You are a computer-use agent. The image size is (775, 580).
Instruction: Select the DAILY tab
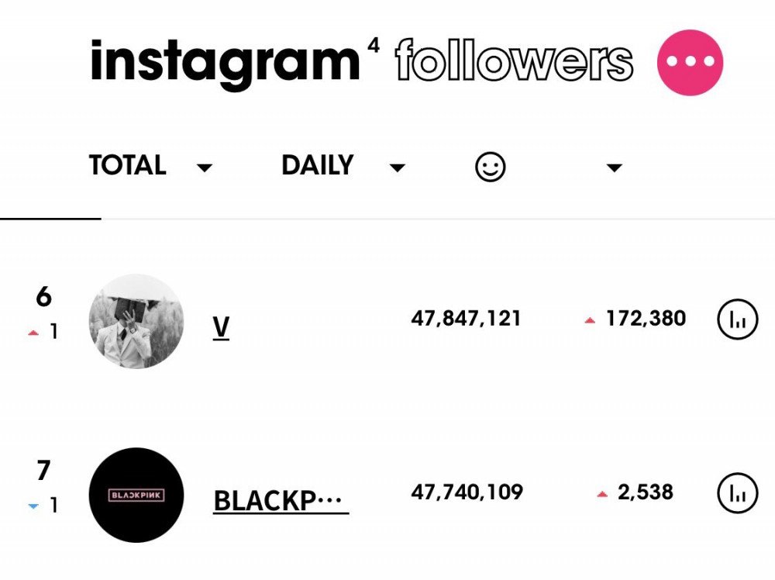pyautogui.click(x=317, y=165)
